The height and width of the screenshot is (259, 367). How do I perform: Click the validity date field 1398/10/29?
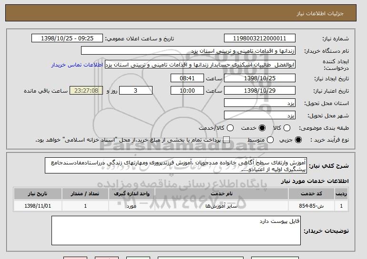coord(260,91)
